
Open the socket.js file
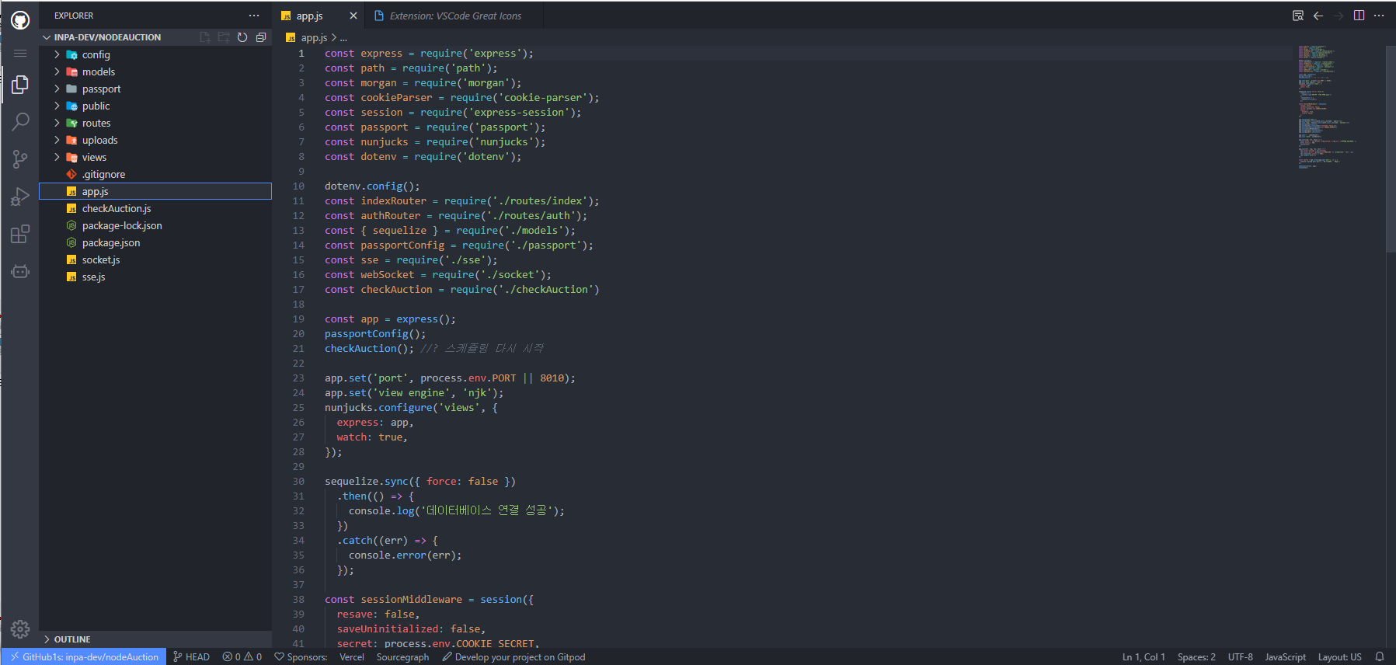click(155, 259)
